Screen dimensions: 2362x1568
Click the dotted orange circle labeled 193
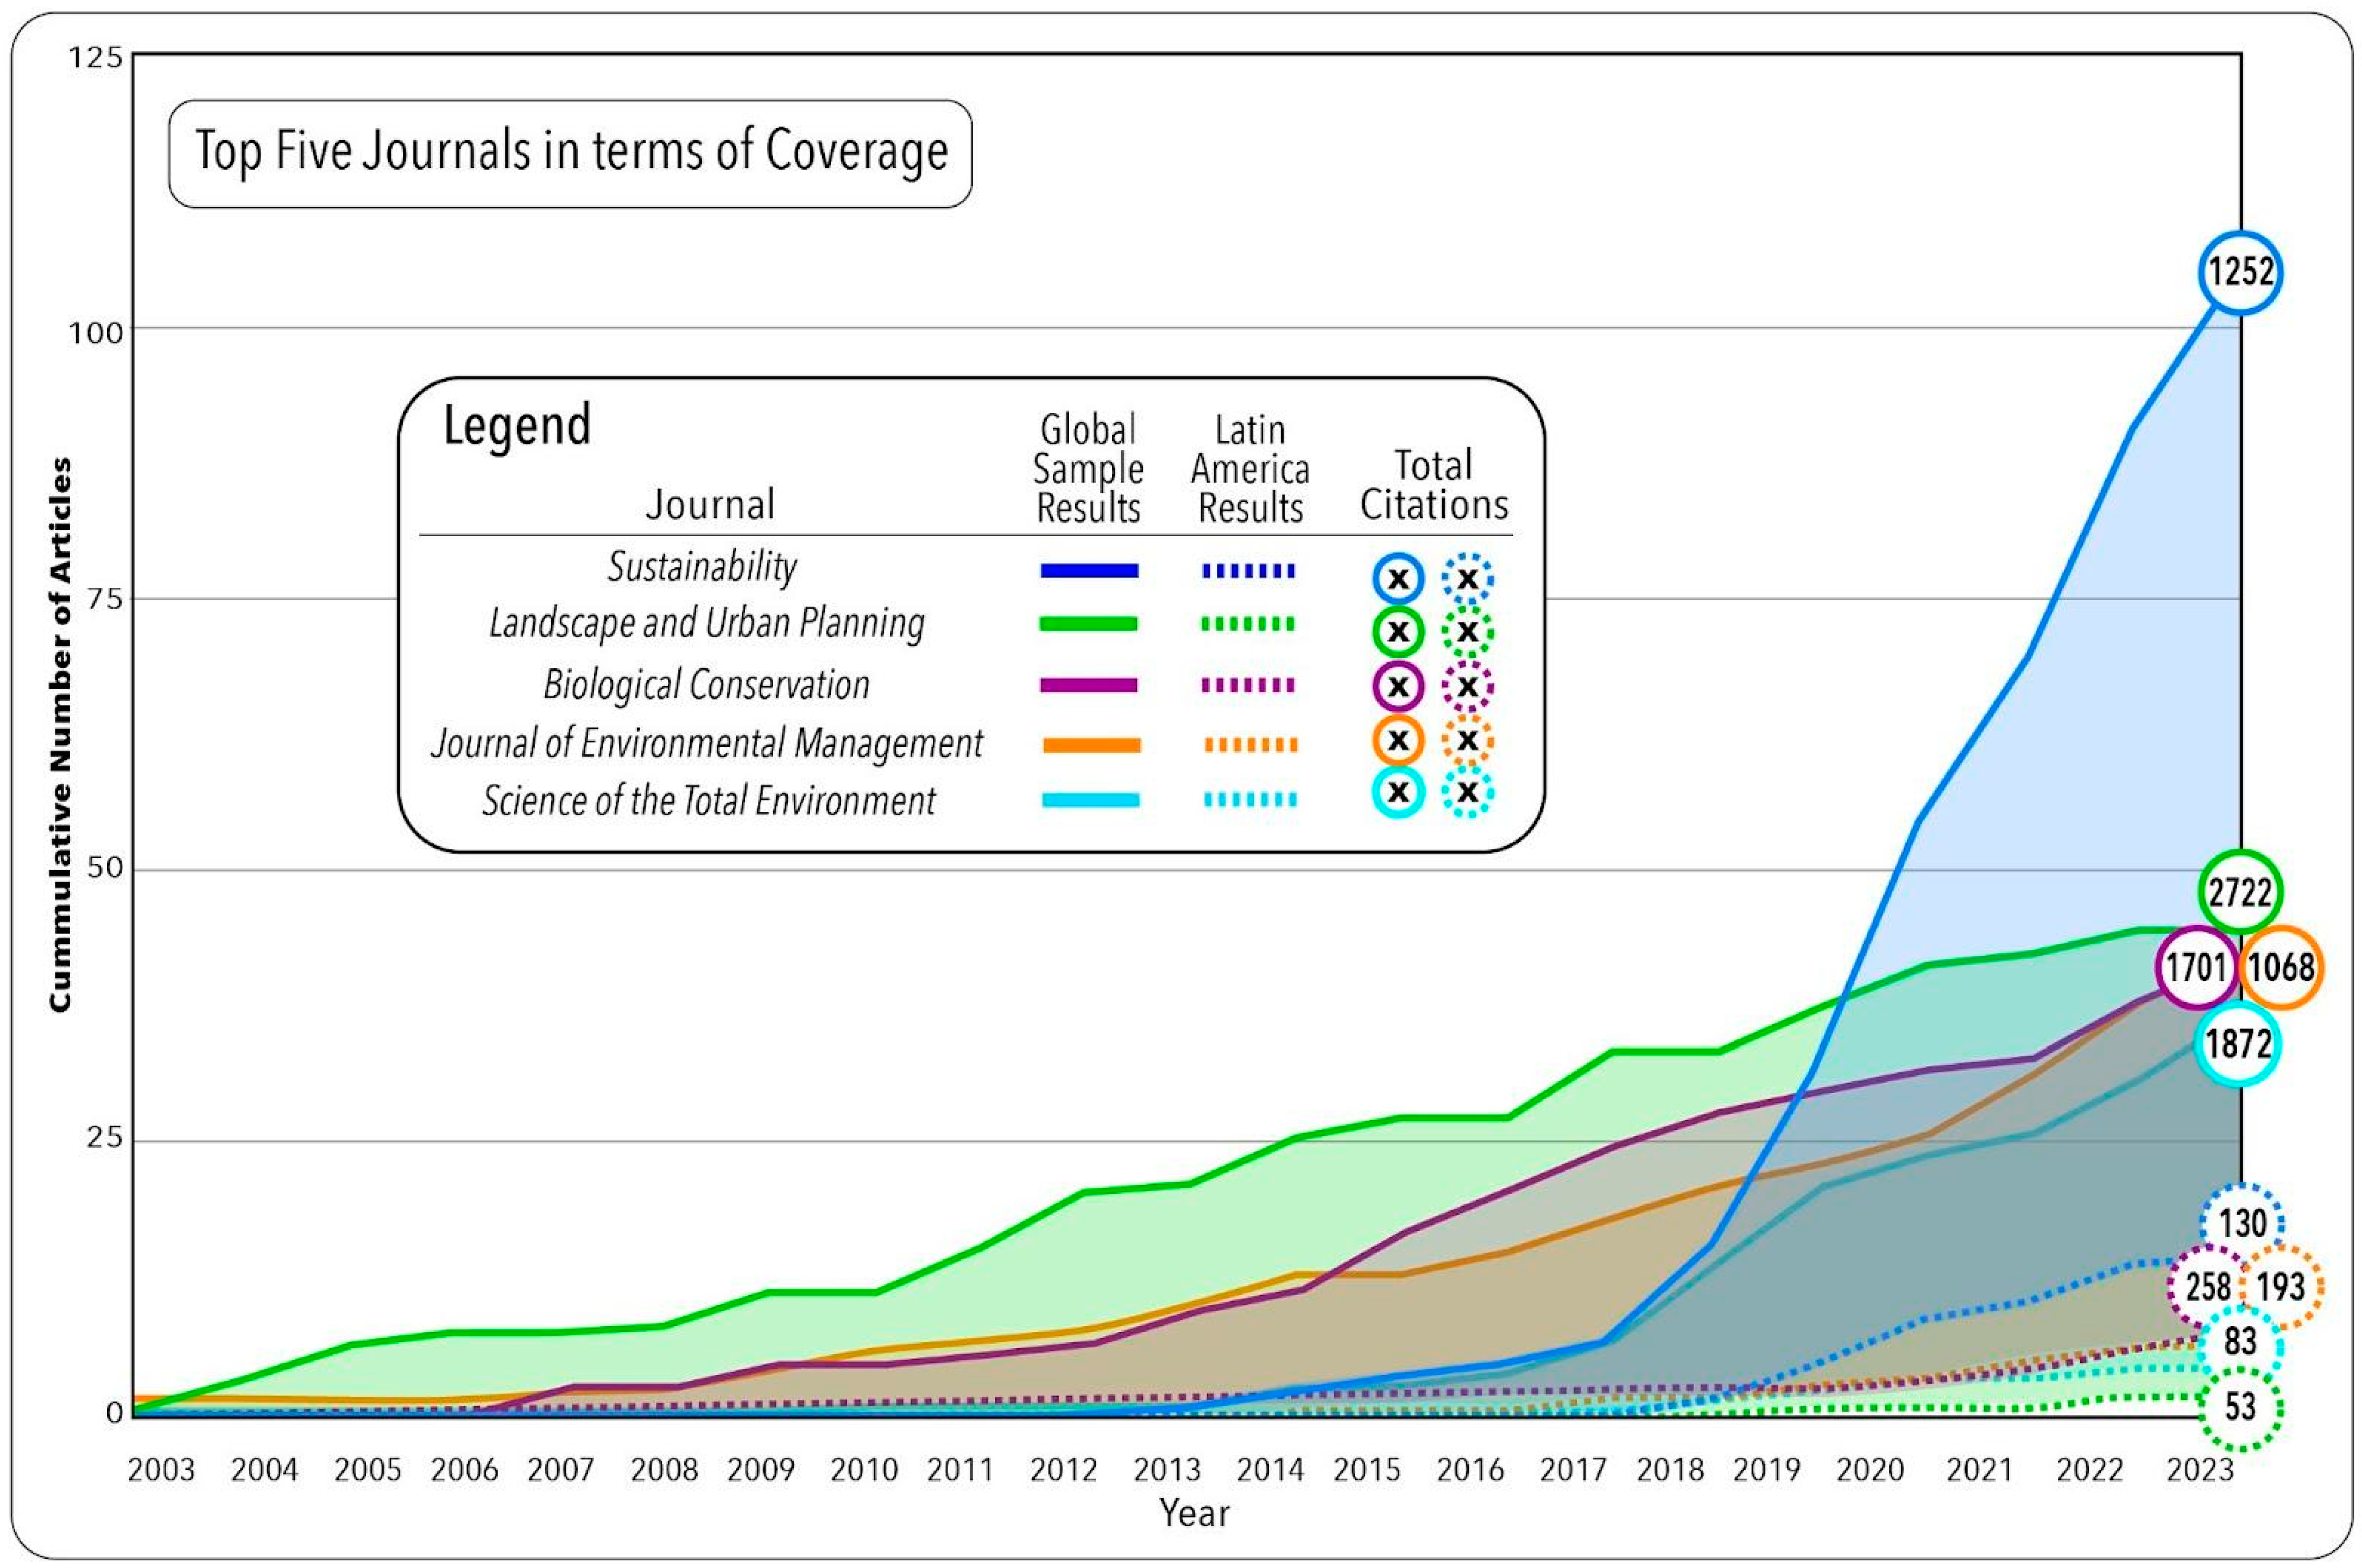(x=2281, y=1286)
